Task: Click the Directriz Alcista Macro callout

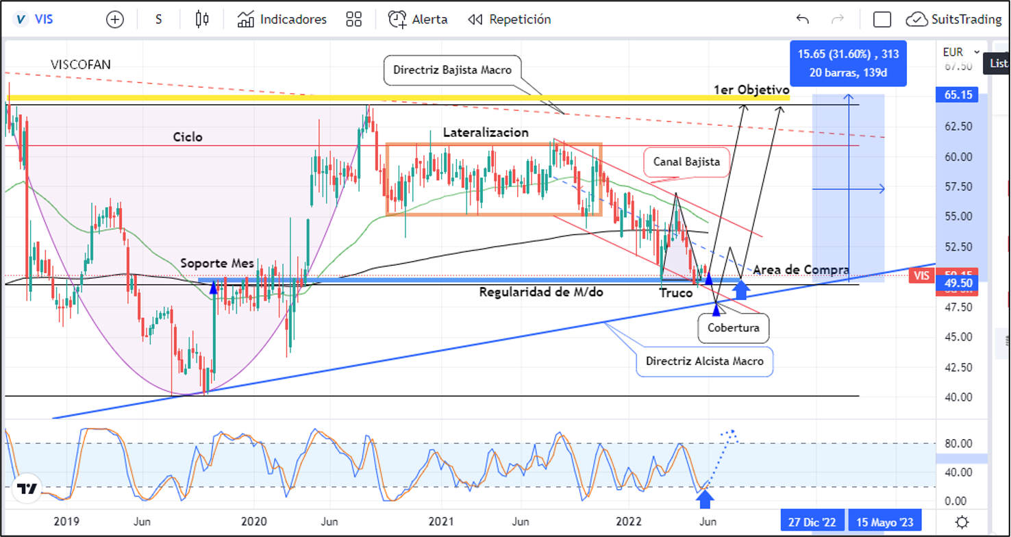Action: point(705,362)
